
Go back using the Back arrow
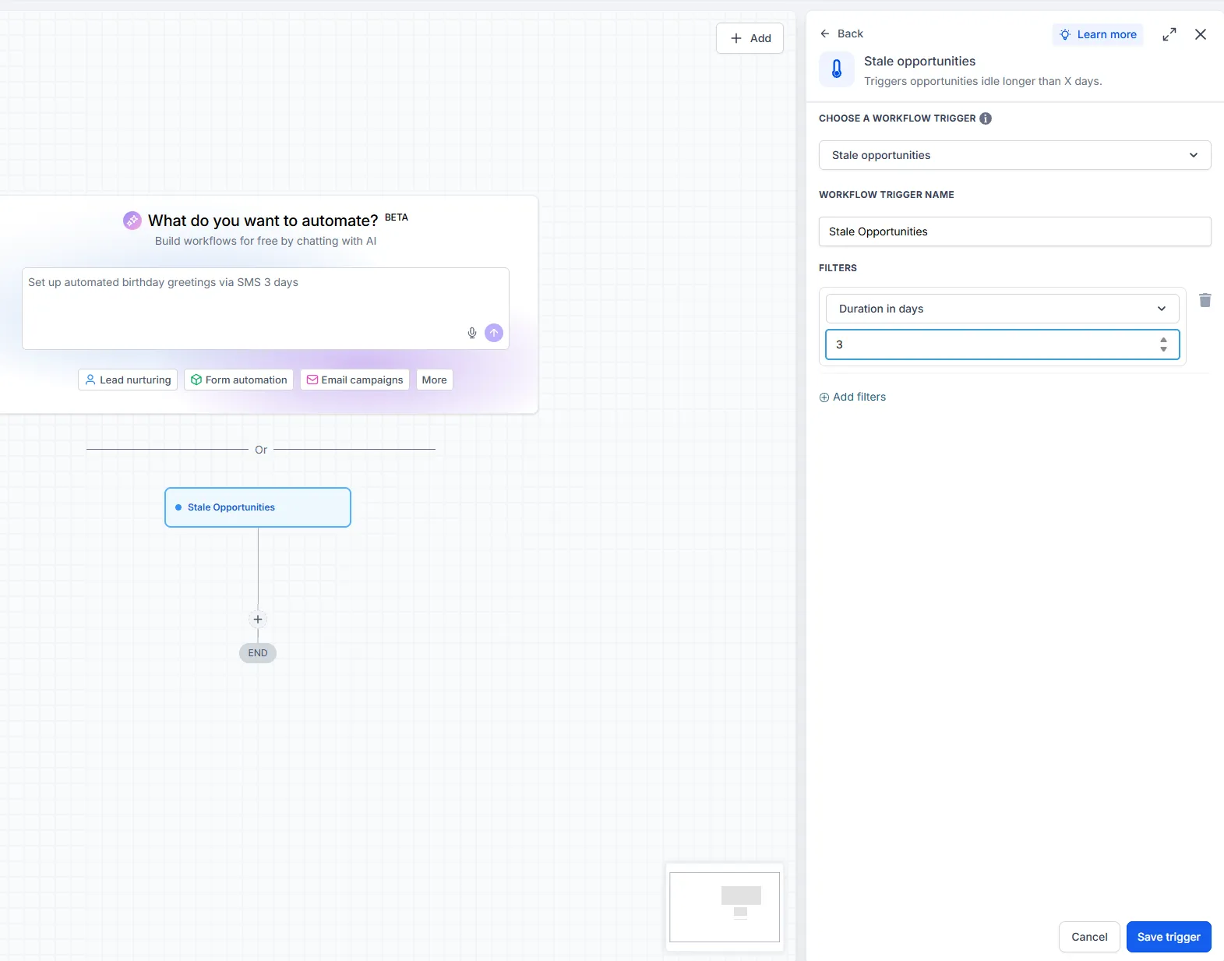(x=841, y=34)
